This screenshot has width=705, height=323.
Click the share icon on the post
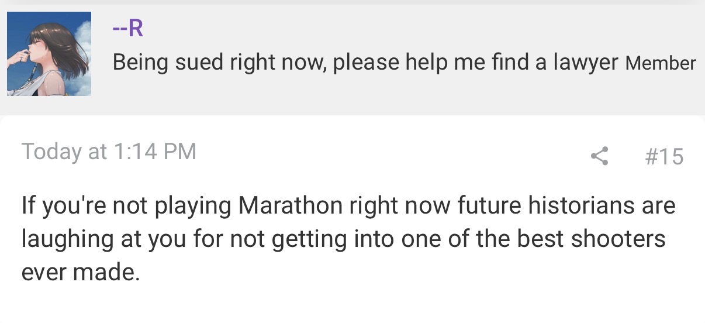599,156
